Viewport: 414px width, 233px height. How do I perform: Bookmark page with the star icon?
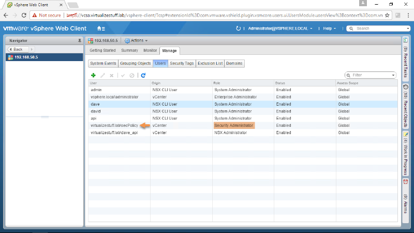point(387,16)
